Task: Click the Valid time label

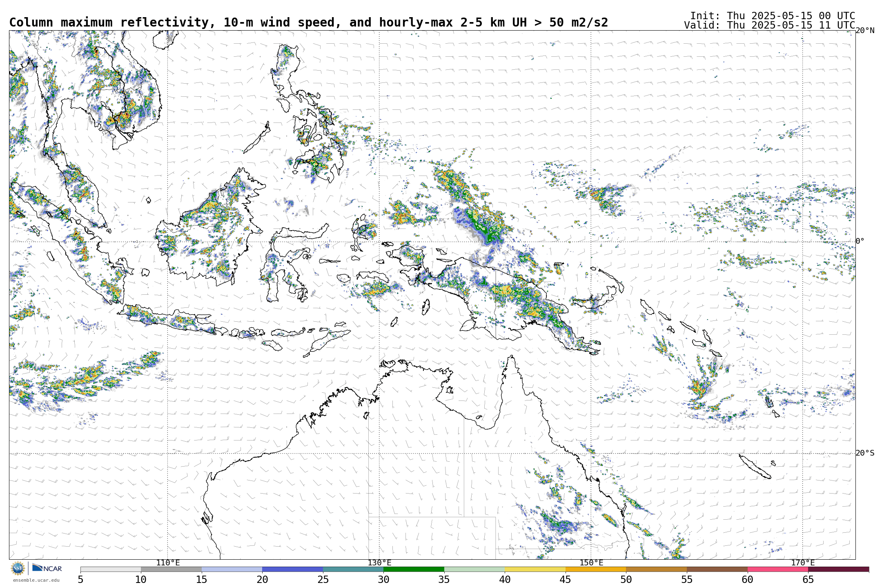Action: [x=769, y=25]
